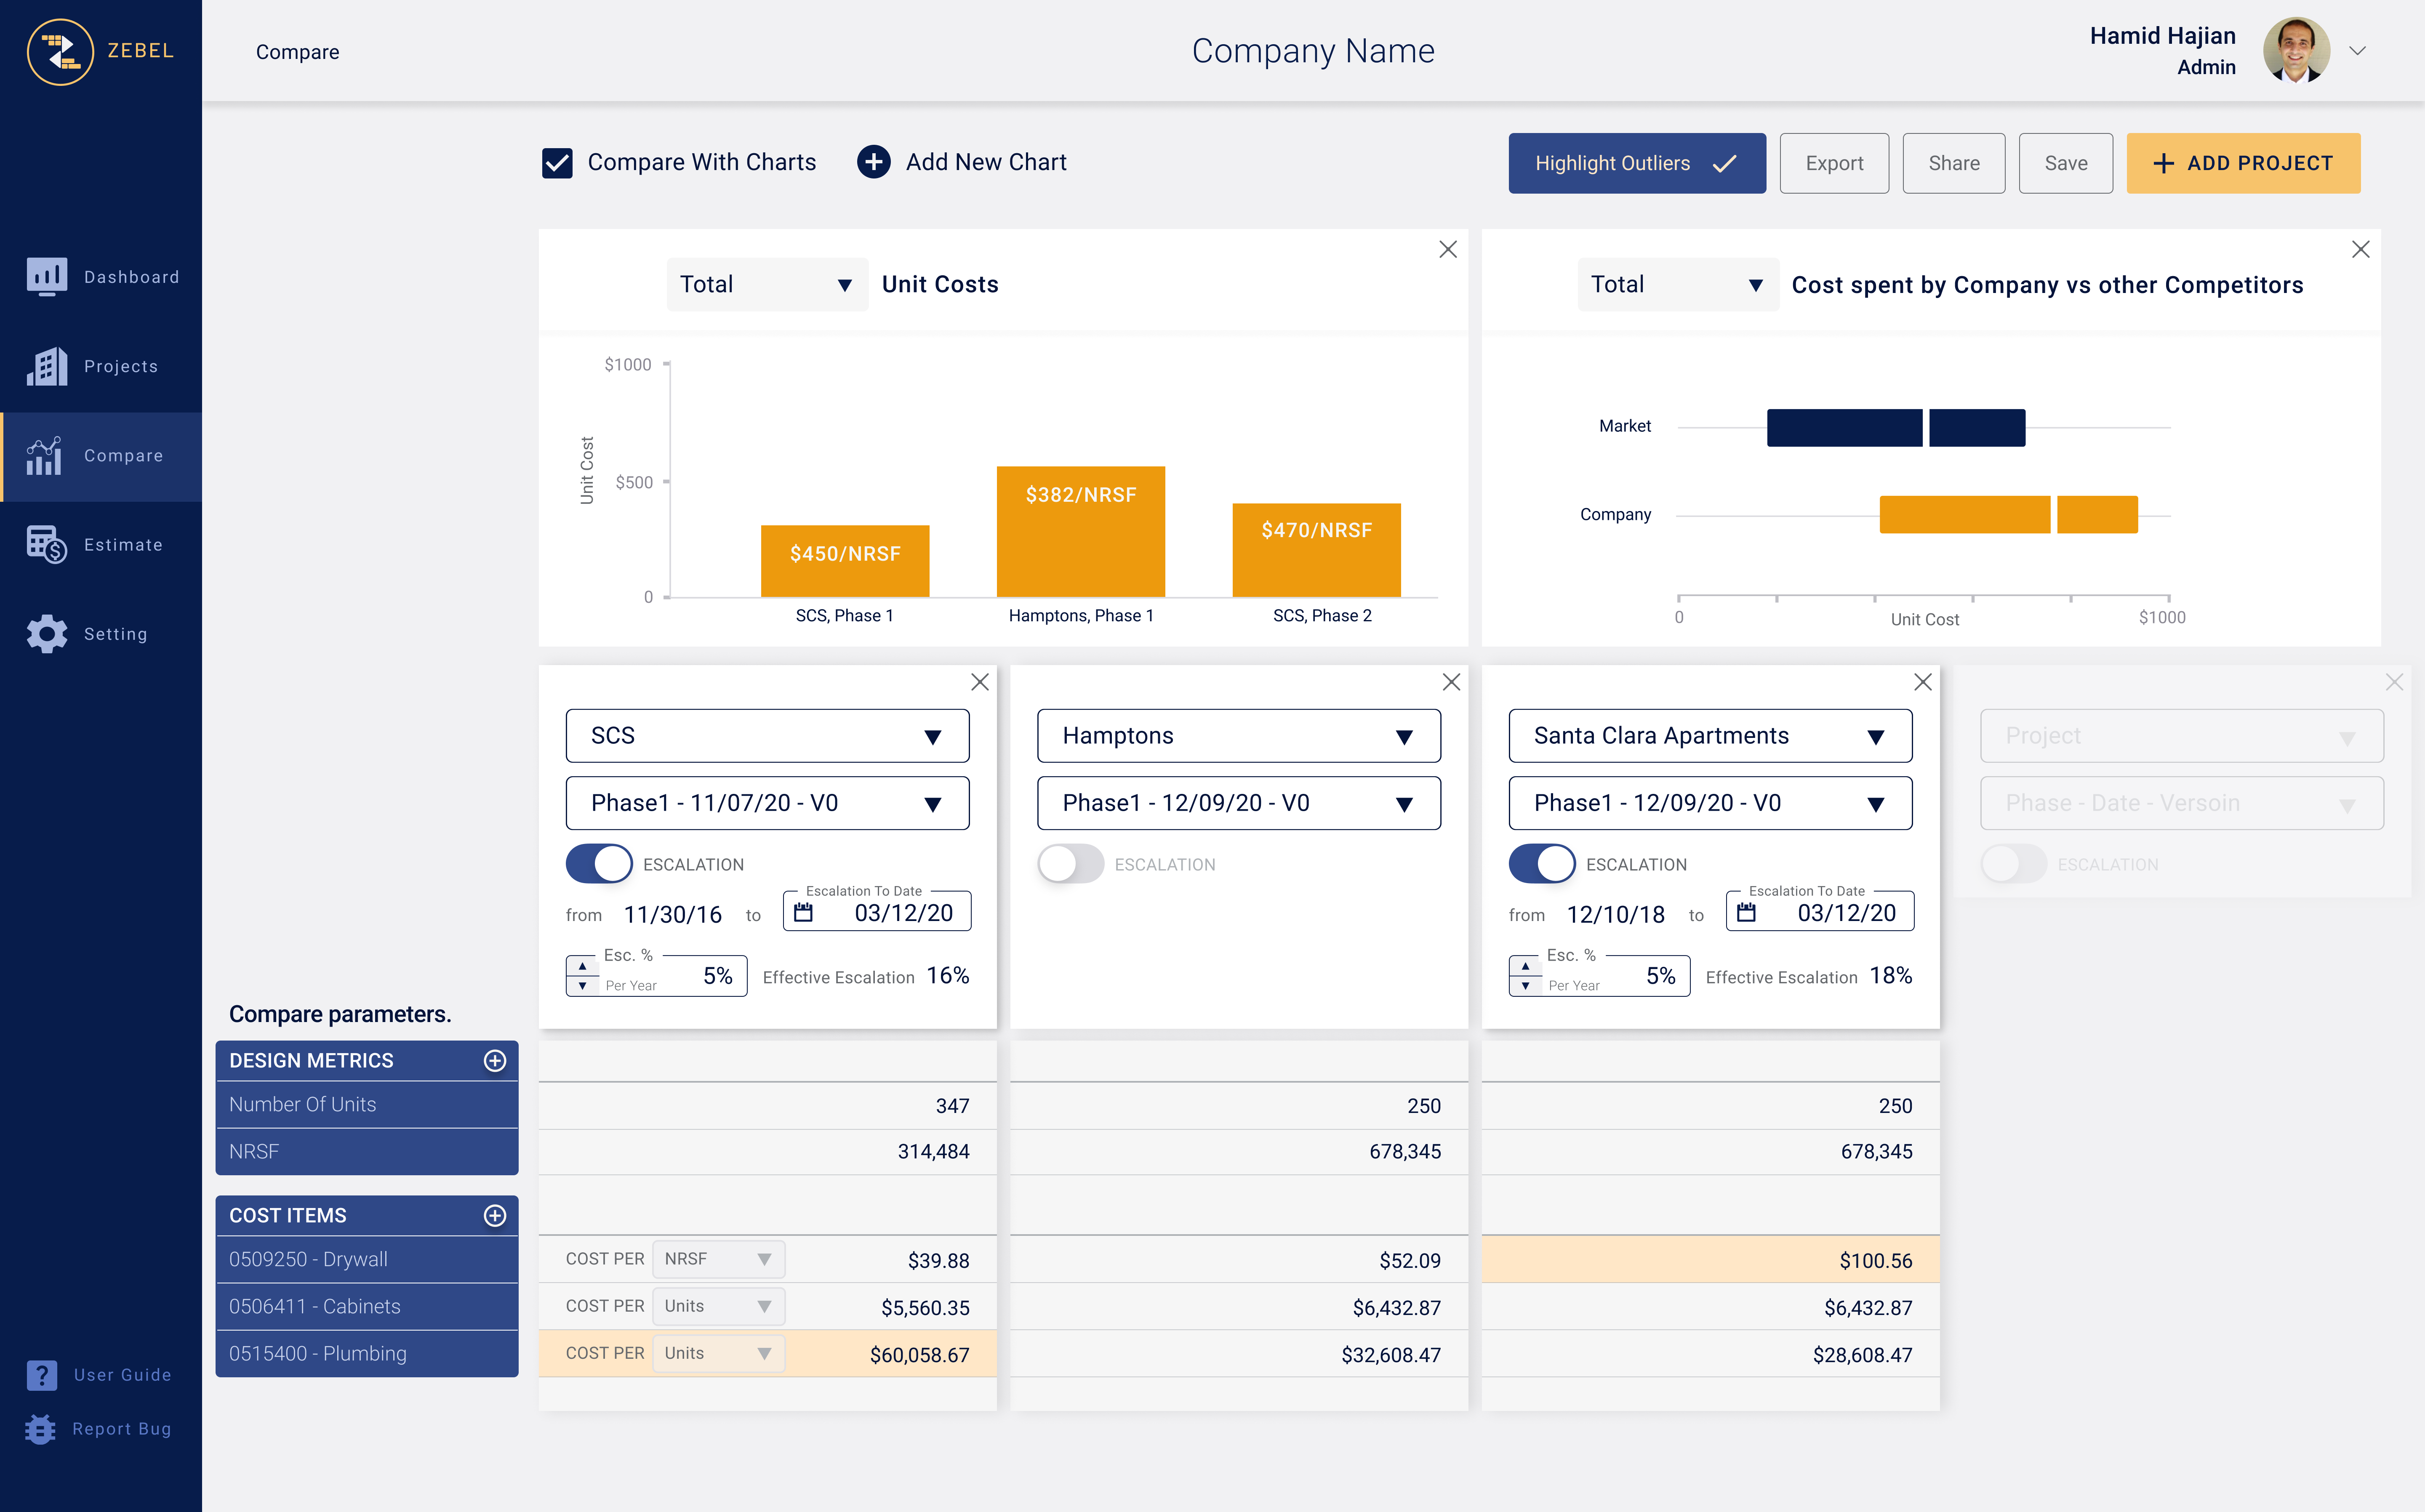Image resolution: width=2425 pixels, height=1512 pixels.
Task: Open Santa Clara escalation date calendar icon
Action: coord(1746,912)
